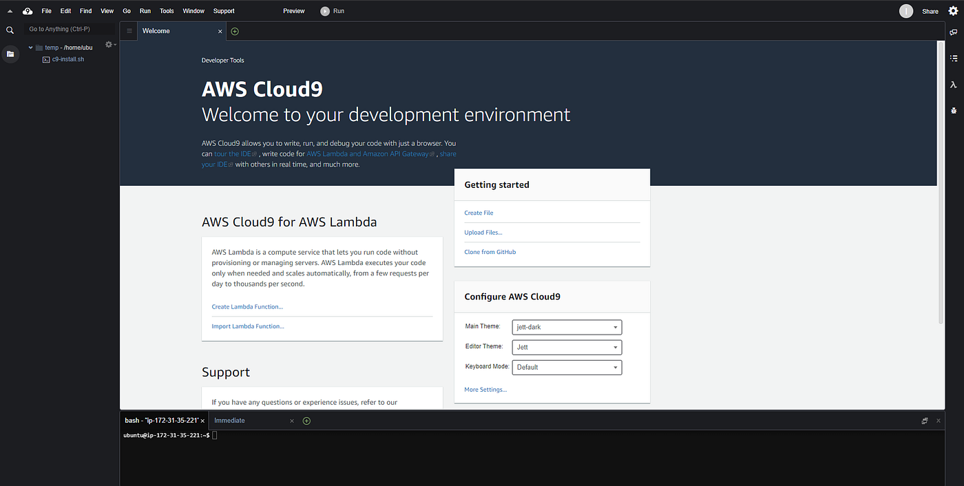This screenshot has width=964, height=486.
Task: Open the search magnifier icon in left sidebar
Action: tap(10, 30)
